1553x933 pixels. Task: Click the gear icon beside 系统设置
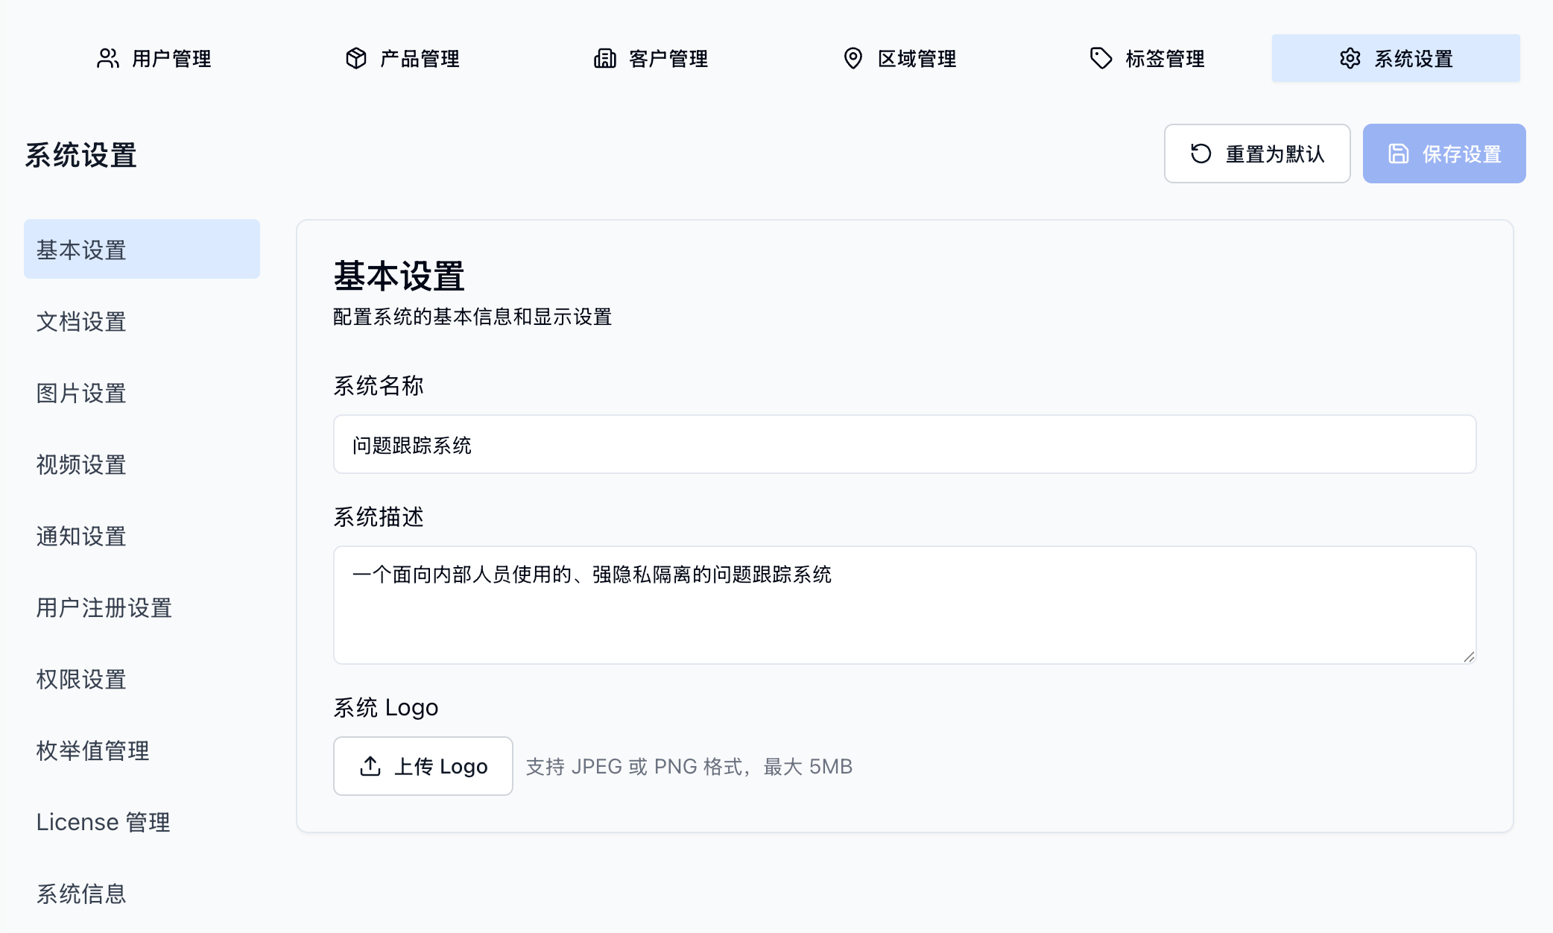(x=1351, y=57)
